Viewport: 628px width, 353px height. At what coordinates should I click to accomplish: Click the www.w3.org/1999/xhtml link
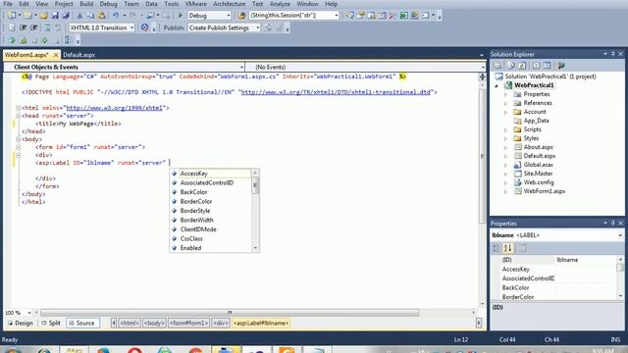(x=114, y=108)
